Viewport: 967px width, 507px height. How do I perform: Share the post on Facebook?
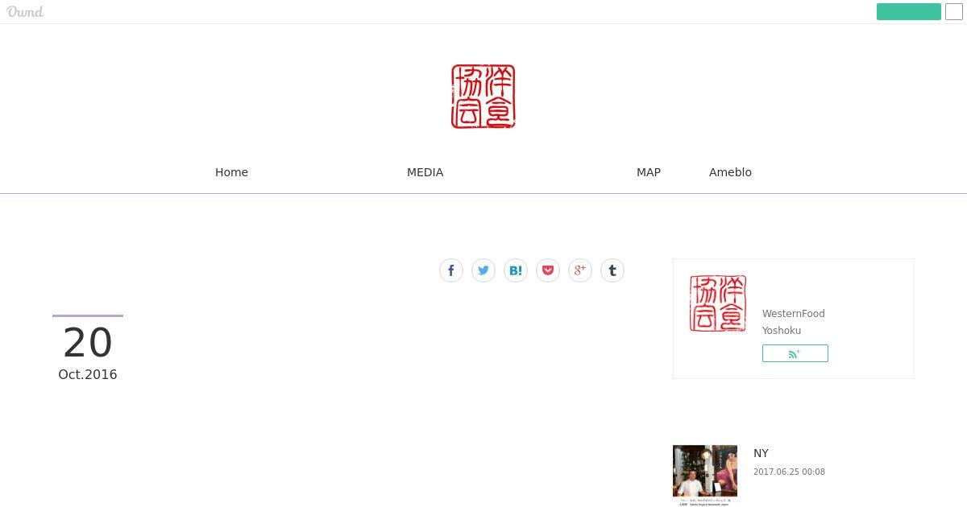coord(451,270)
